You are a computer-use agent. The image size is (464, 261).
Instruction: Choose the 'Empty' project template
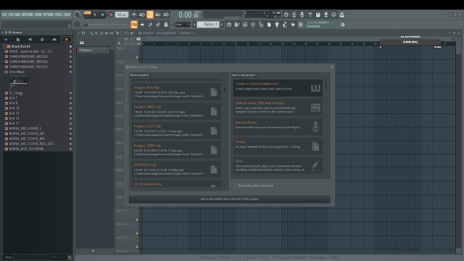[x=278, y=146]
